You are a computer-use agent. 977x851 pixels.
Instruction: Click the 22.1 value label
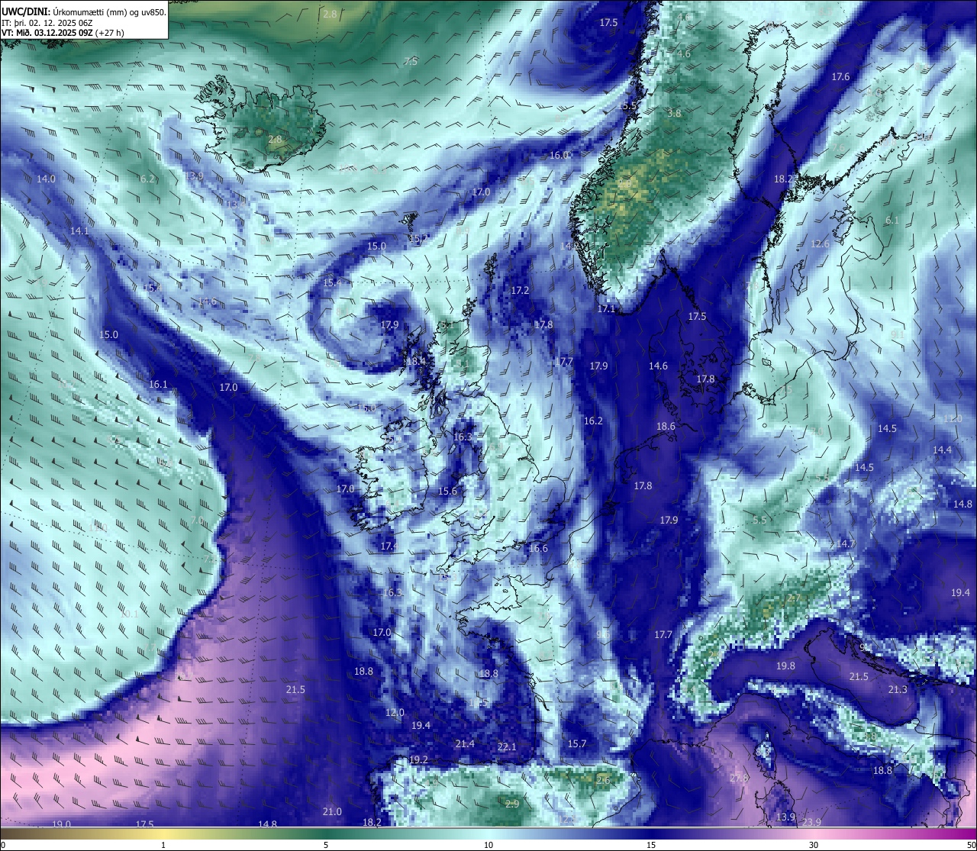click(x=507, y=747)
